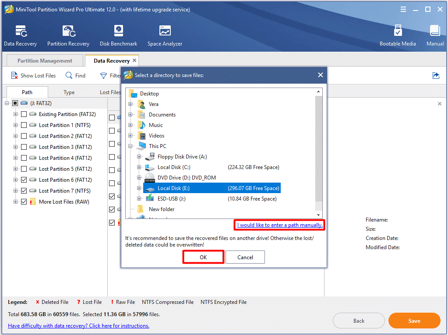Open the Data Recovery tool icon
Screen dimensions: 448x335
(21, 32)
